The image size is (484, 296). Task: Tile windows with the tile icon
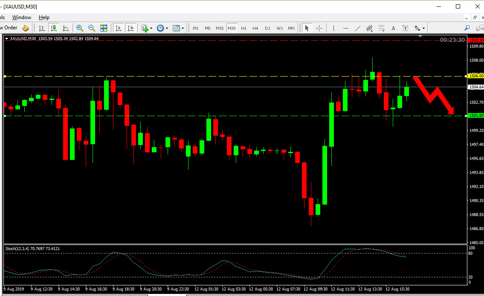pos(103,28)
